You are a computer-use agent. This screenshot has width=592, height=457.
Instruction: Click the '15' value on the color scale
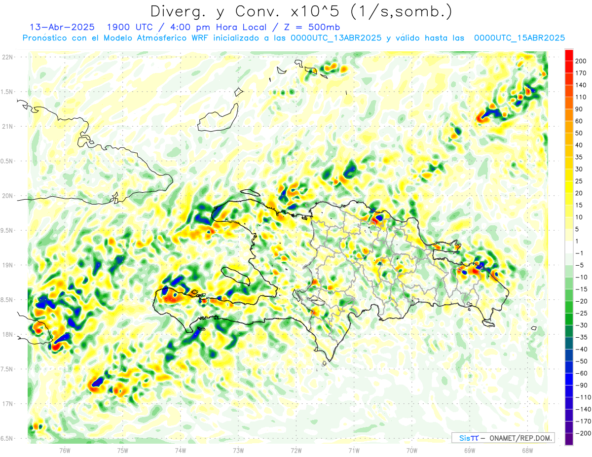(x=580, y=205)
